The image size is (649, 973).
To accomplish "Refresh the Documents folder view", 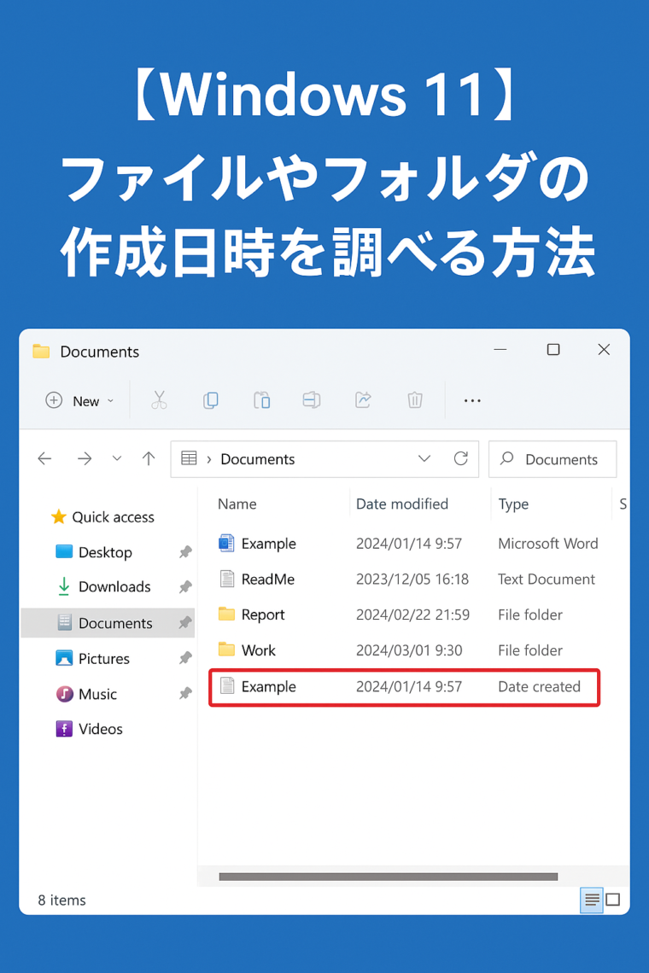I will point(461,458).
